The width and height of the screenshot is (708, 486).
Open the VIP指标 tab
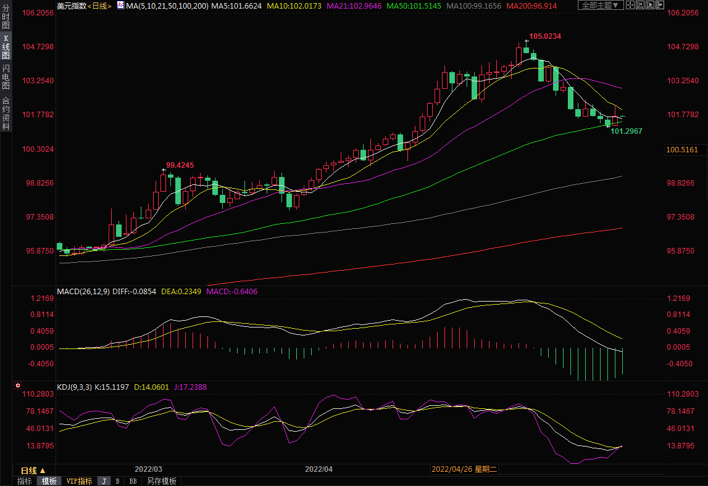[x=79, y=481]
